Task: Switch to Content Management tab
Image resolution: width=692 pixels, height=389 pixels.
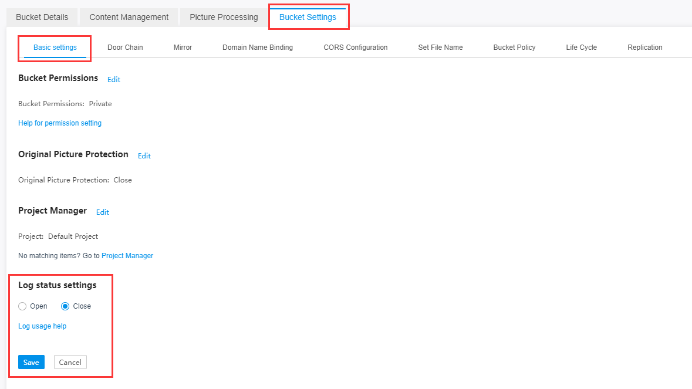Action: (129, 17)
